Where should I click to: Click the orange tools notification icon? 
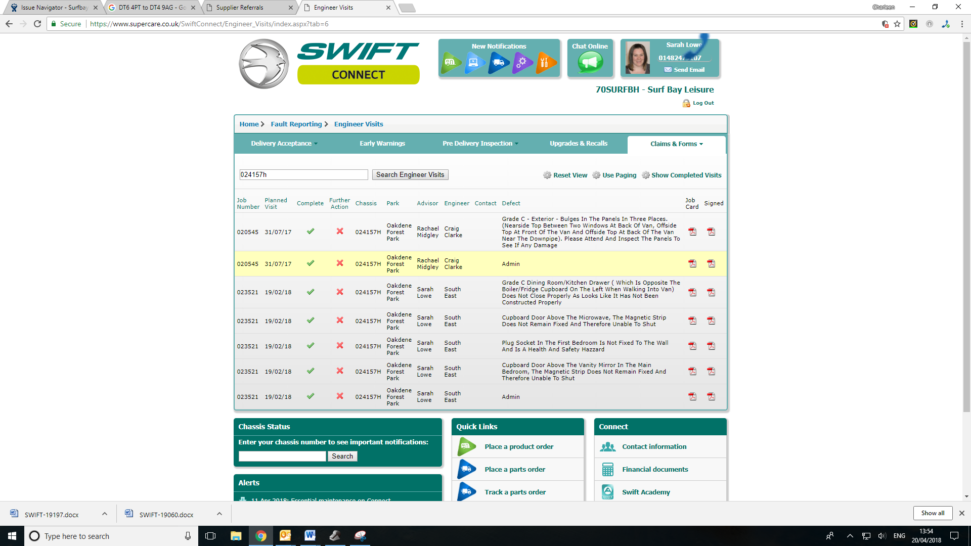(545, 63)
